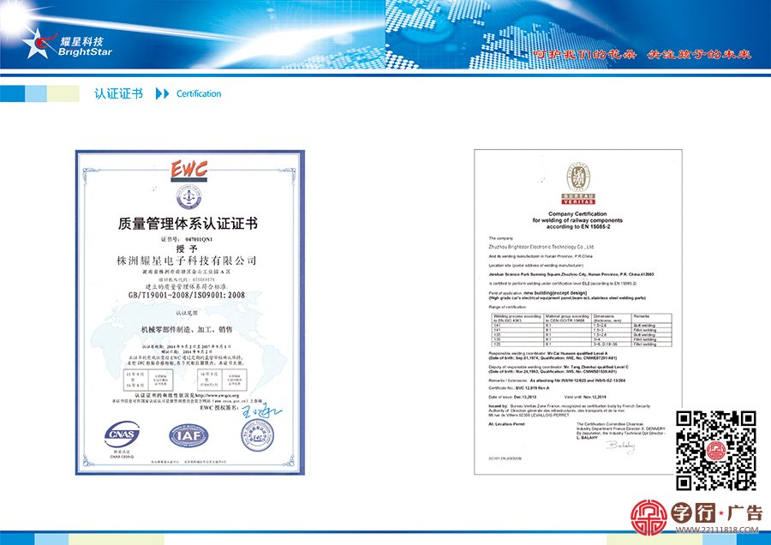Image resolution: width=771 pixels, height=545 pixels.
Task: Select the 认证证书 section heading
Action: pos(118,93)
